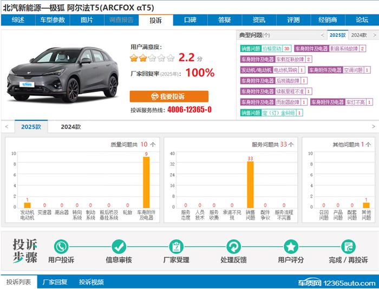Click the 质量问题共 10 个 chart heading
Screen dimensions: 379x289
click(x=133, y=144)
